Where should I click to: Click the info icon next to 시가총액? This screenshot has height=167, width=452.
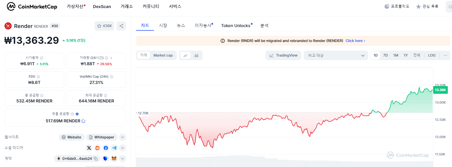coord(42,58)
